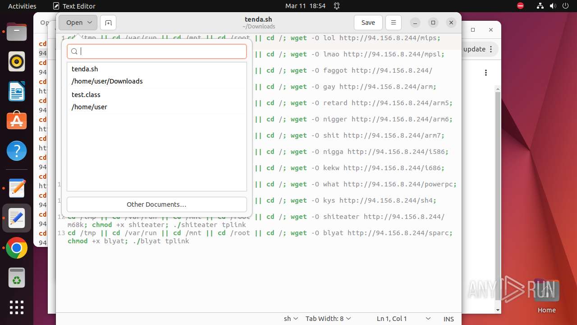Click the Save button
577x325 pixels.
368,23
